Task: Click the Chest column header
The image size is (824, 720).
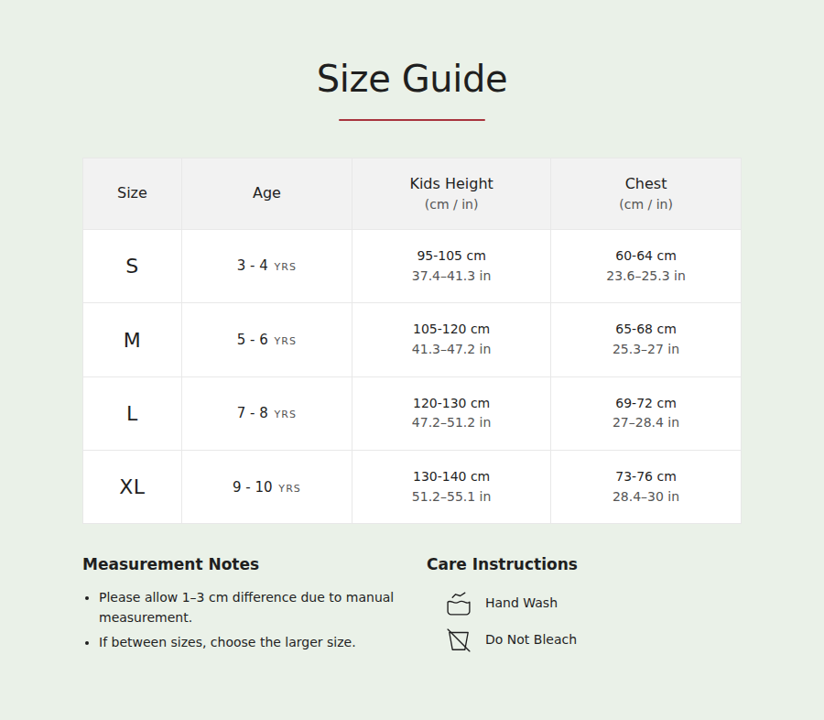Action: (645, 193)
